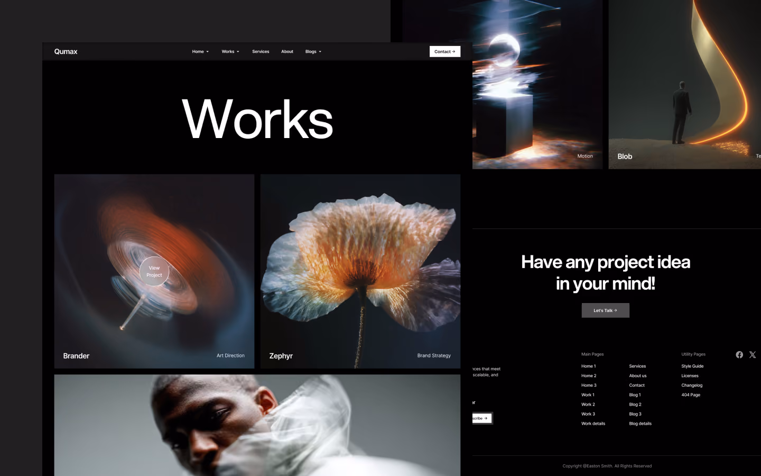The height and width of the screenshot is (476, 761).
Task: Click the large Works page heading
Action: pos(257,120)
